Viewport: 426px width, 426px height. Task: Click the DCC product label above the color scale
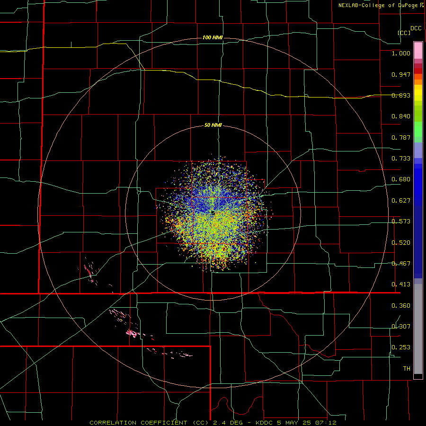point(416,28)
